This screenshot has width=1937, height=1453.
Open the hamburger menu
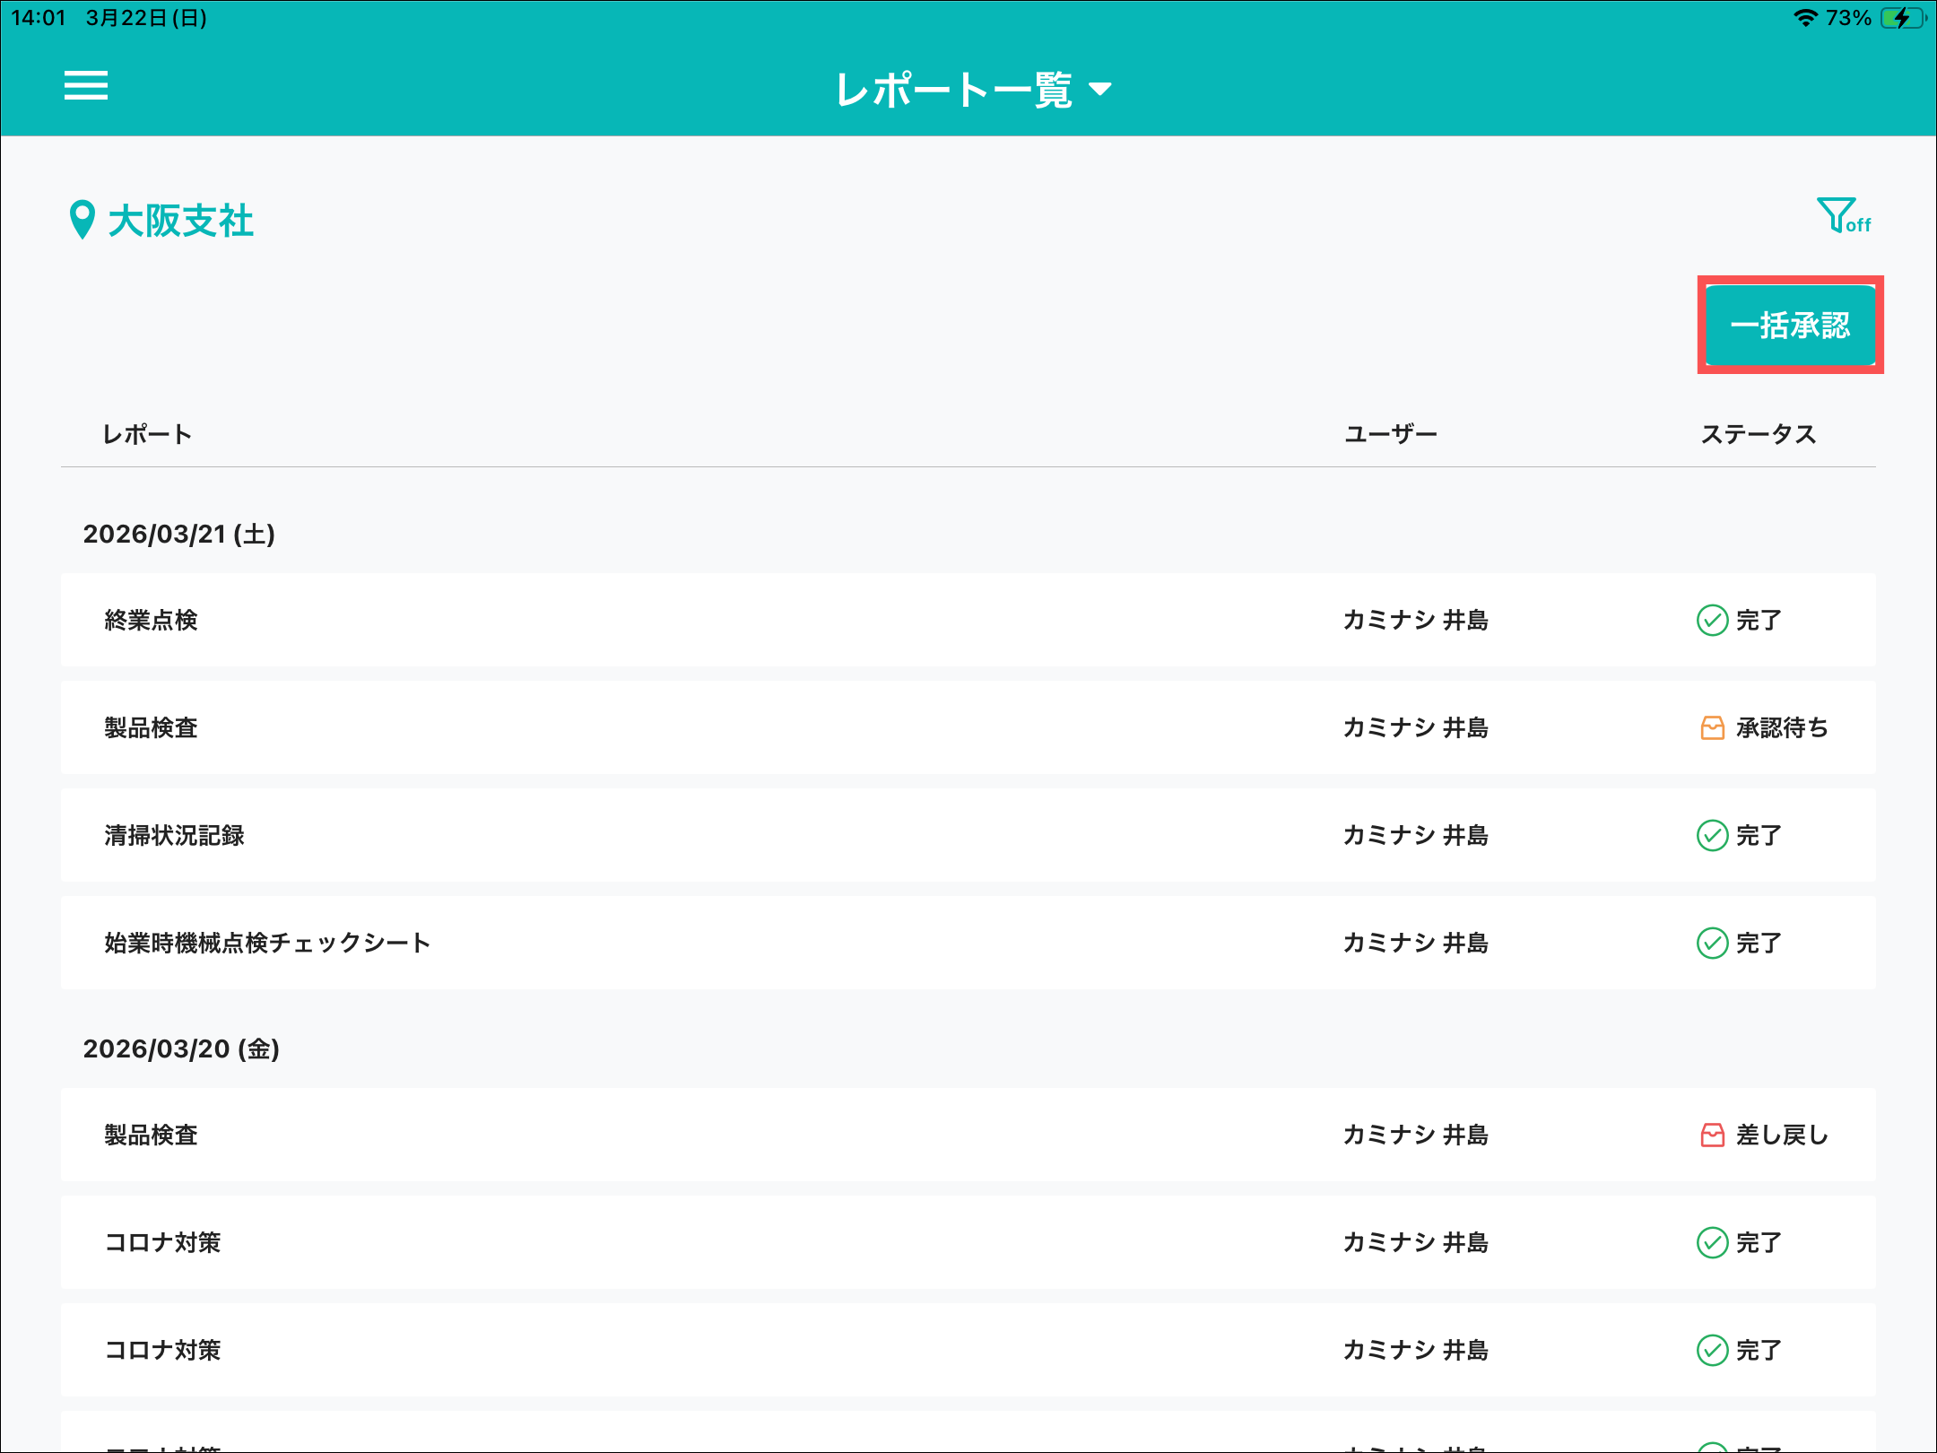(x=86, y=86)
